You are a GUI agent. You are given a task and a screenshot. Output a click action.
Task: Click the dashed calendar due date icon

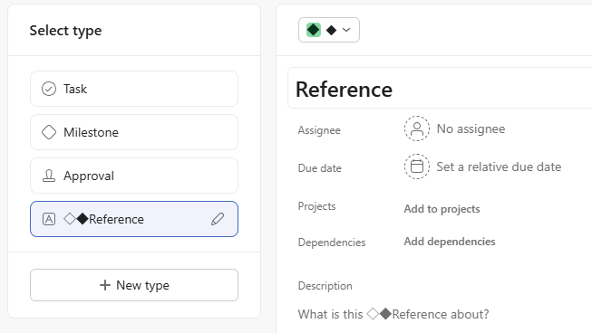point(417,166)
